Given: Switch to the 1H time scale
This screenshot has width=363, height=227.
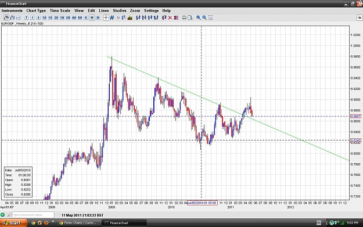Looking at the screenshot, I should click(62, 17).
